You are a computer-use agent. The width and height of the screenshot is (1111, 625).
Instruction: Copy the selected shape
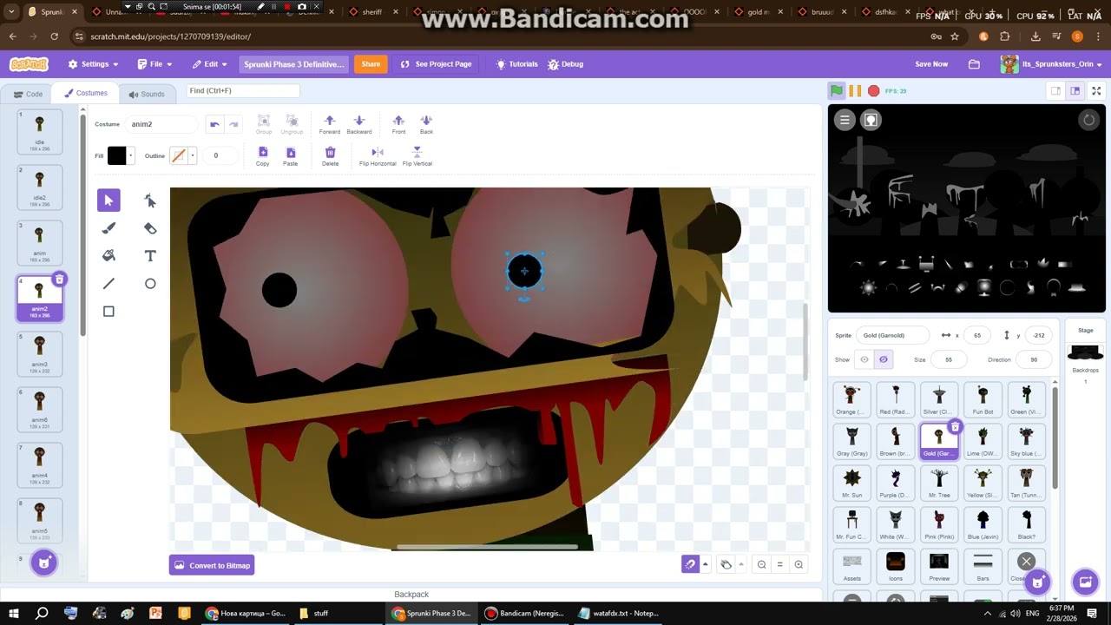coord(263,156)
